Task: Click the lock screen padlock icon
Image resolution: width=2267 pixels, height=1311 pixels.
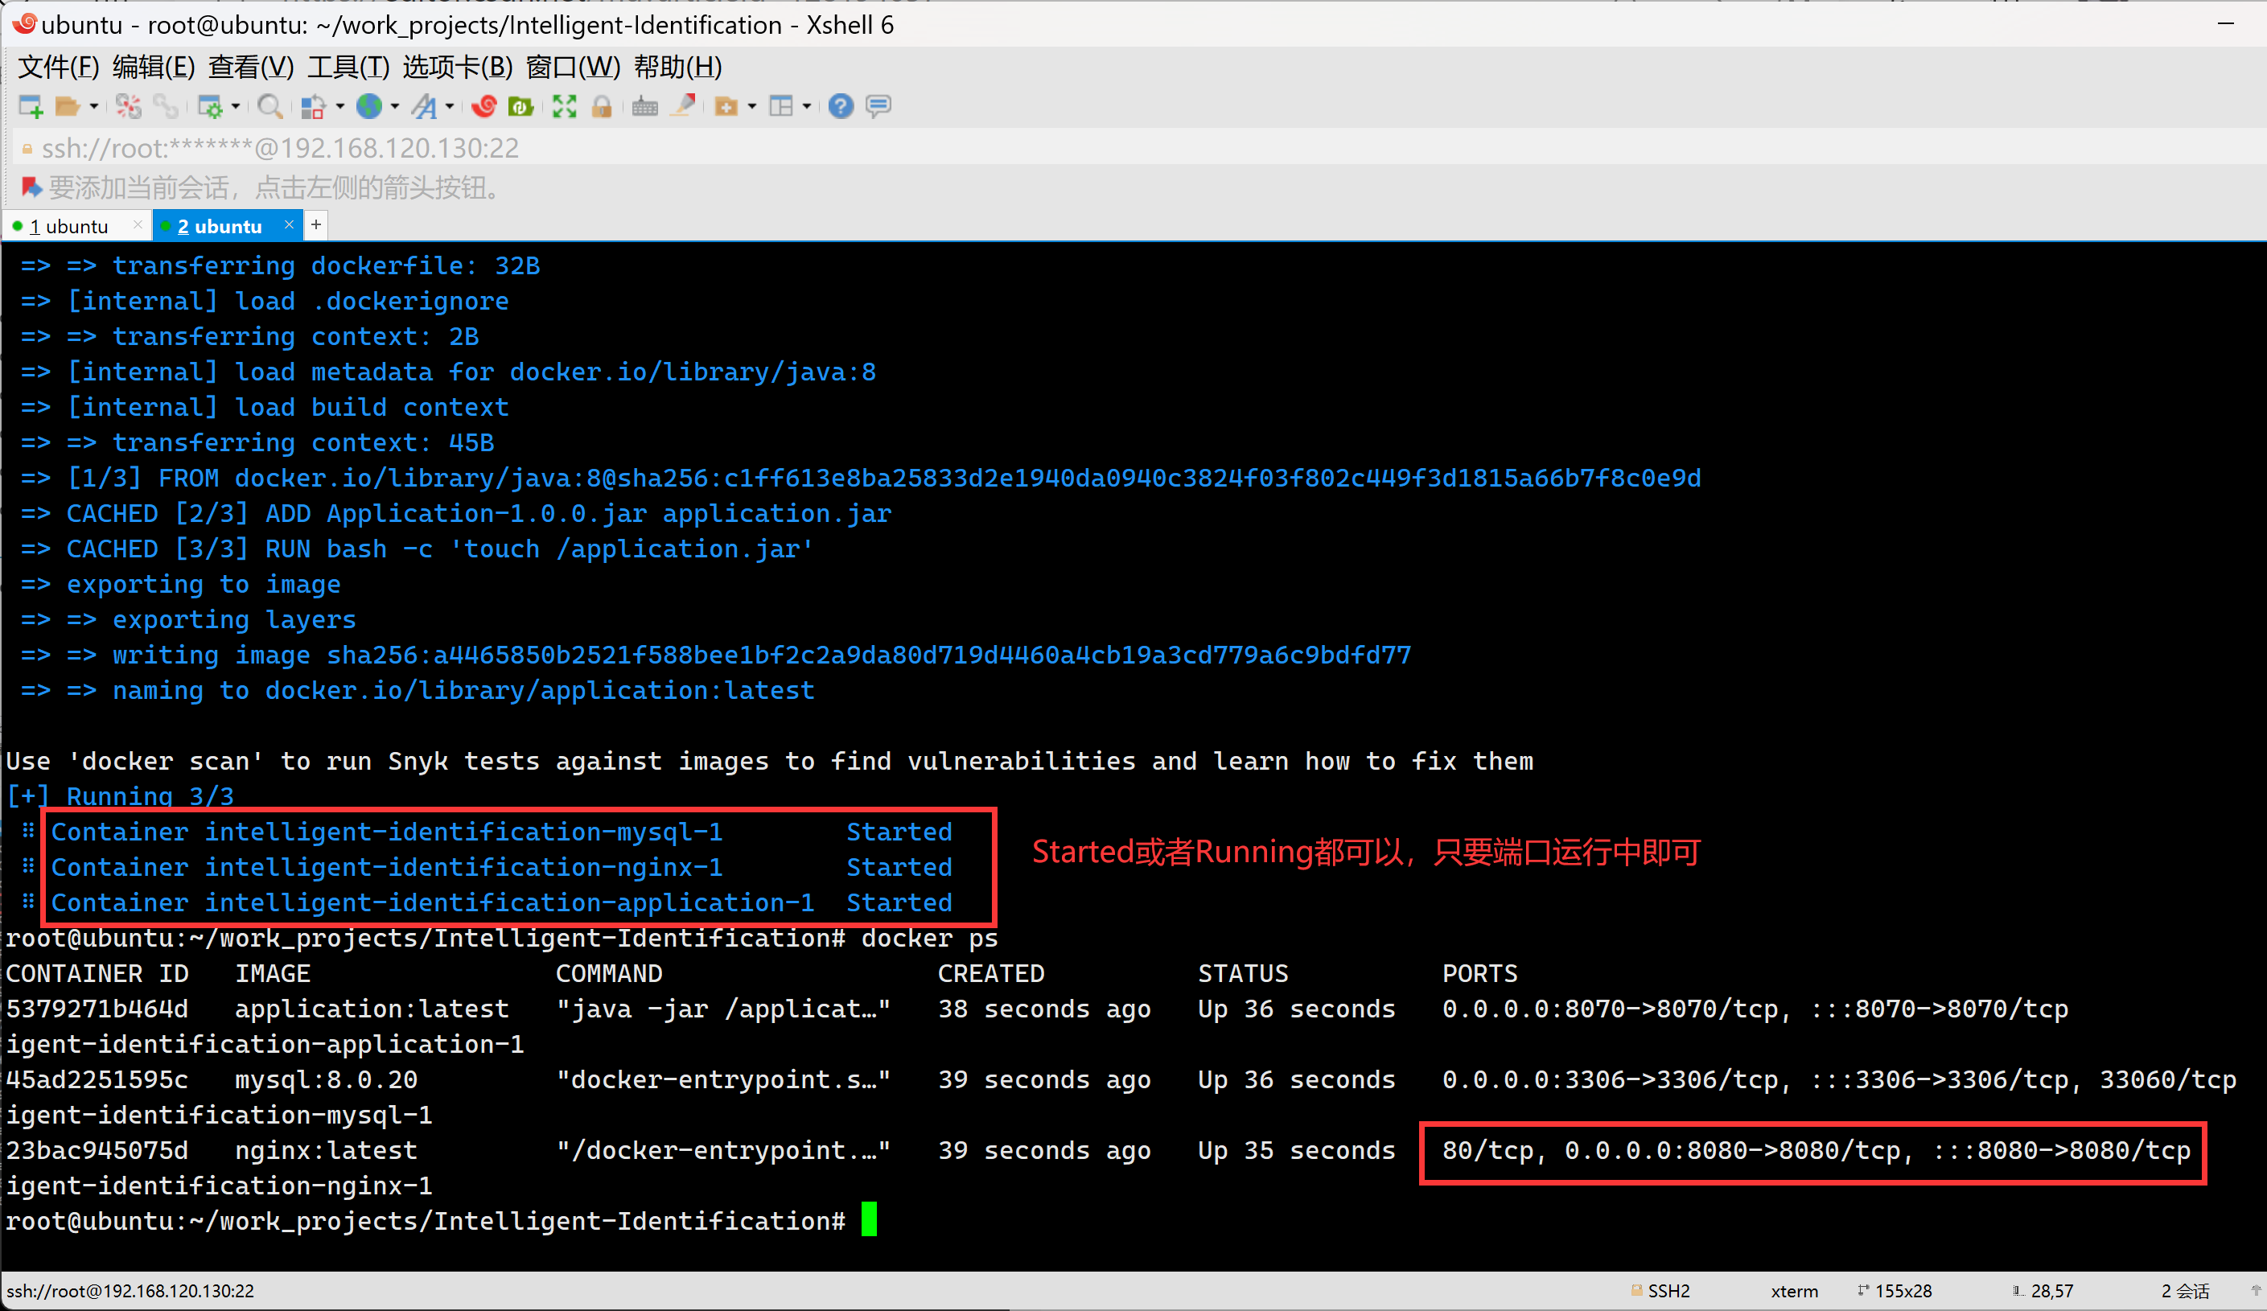Action: click(602, 107)
